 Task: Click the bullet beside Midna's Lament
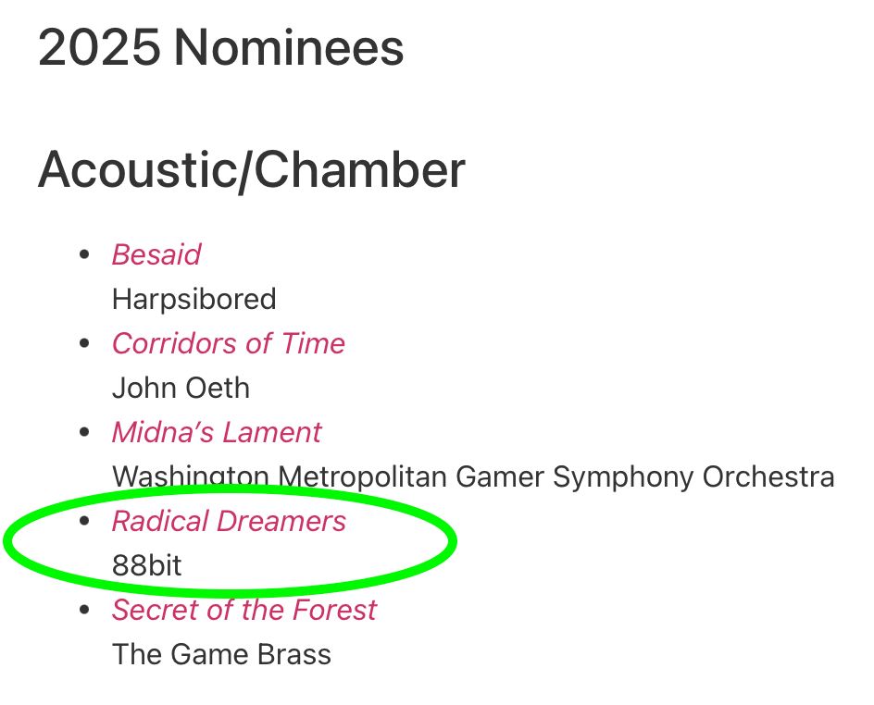pyautogui.click(x=85, y=433)
